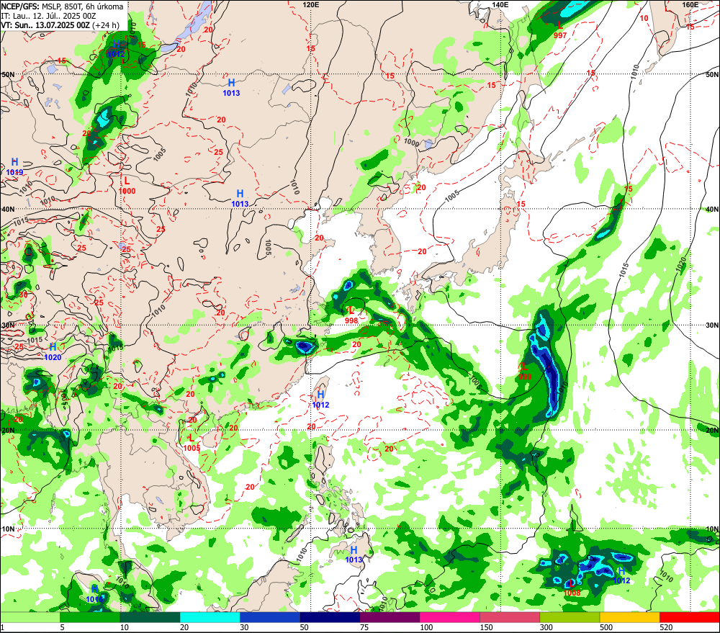This screenshot has height=633, width=720.
Task: Click the light green 1–5 mm legend swatch
Action: tap(30, 617)
